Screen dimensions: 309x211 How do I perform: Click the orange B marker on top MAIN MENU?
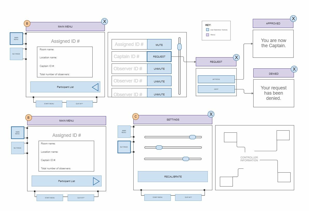[x=27, y=23]
